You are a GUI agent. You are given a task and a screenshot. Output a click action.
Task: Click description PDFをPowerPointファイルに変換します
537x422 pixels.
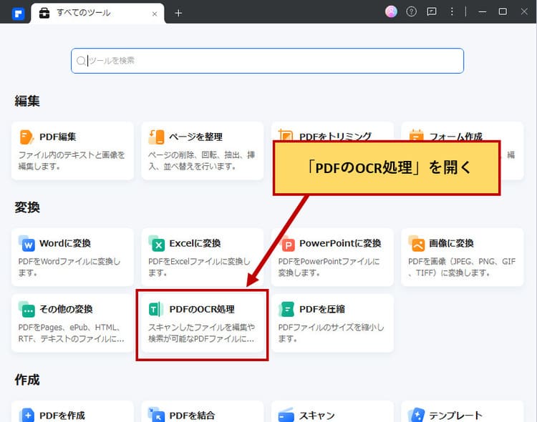click(x=329, y=267)
